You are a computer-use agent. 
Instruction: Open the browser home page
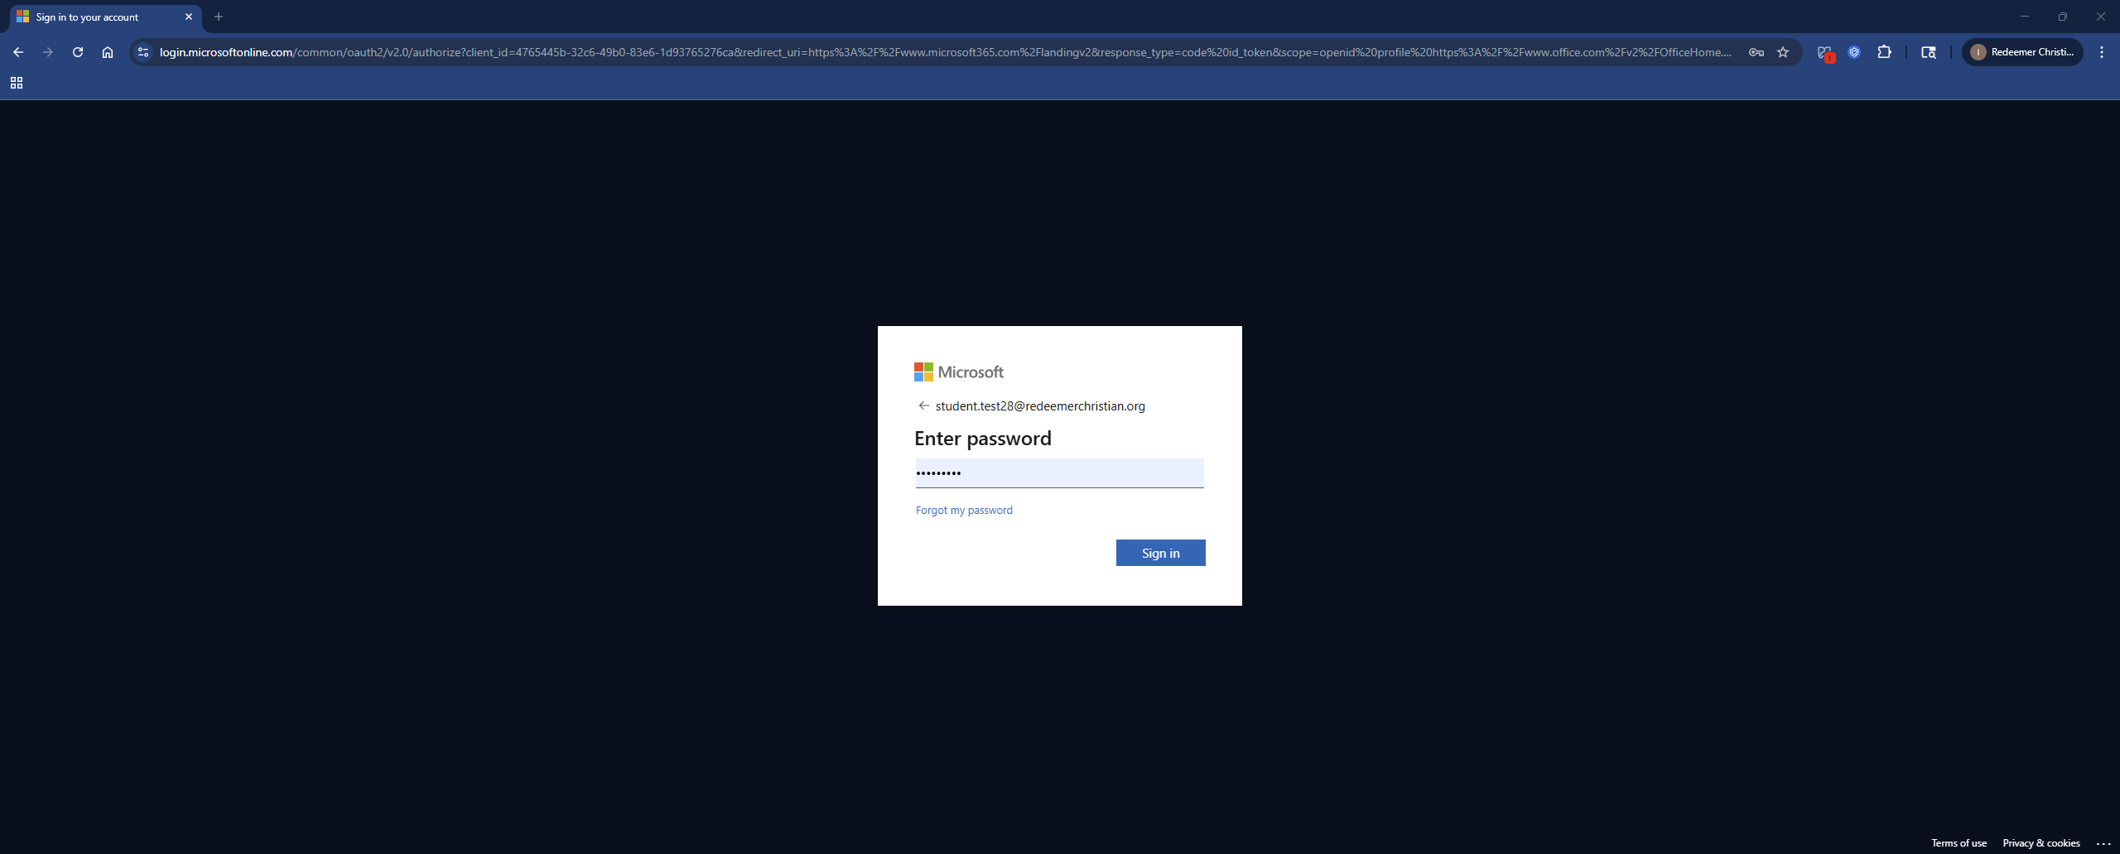(108, 52)
